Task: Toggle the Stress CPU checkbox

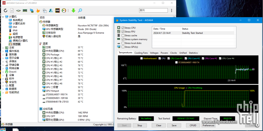Action: pos(123,28)
